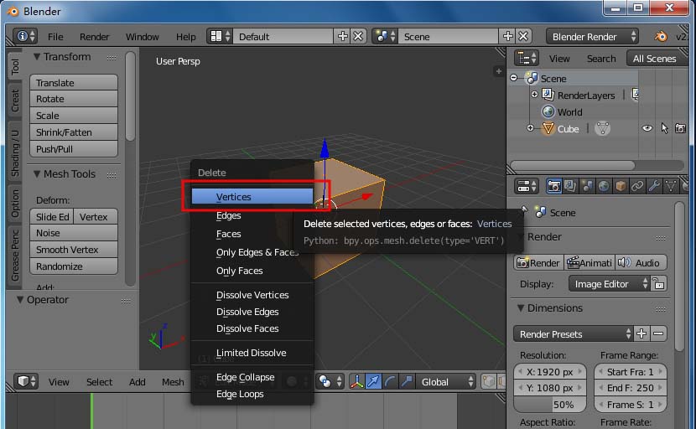Select the Object properties cube tab
This screenshot has width=696, height=429.
(x=621, y=186)
